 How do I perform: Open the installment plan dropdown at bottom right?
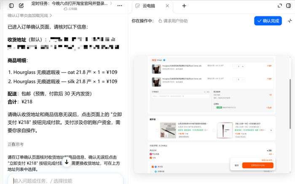tap(267, 171)
